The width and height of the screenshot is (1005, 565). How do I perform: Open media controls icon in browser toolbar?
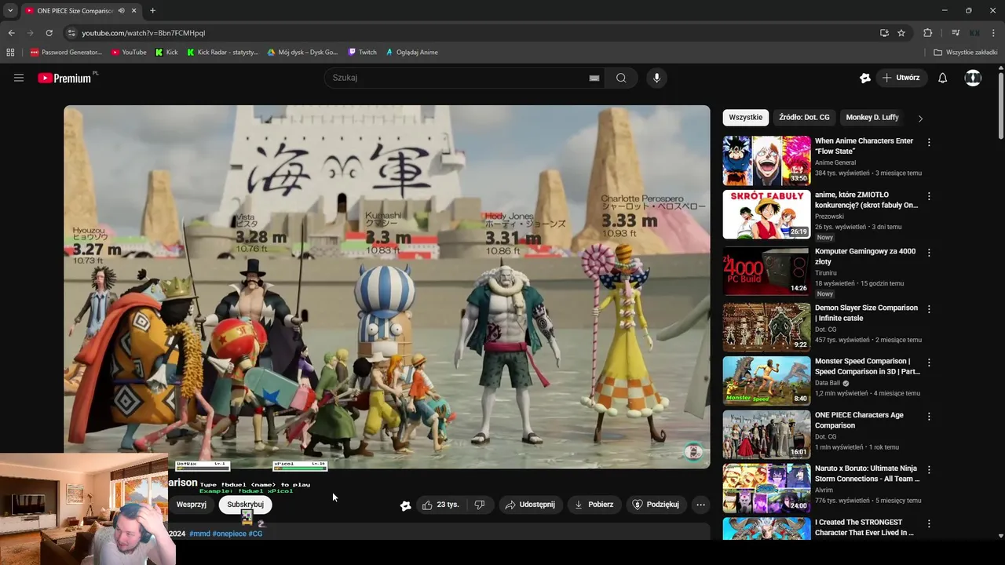point(956,33)
